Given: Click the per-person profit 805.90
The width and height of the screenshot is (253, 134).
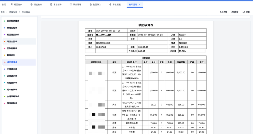Looking at the screenshot, I should [x=142, y=51].
